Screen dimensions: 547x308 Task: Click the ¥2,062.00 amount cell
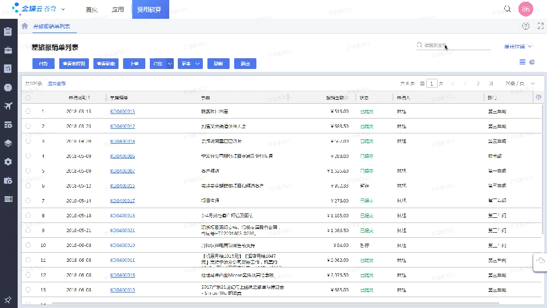[338, 260]
